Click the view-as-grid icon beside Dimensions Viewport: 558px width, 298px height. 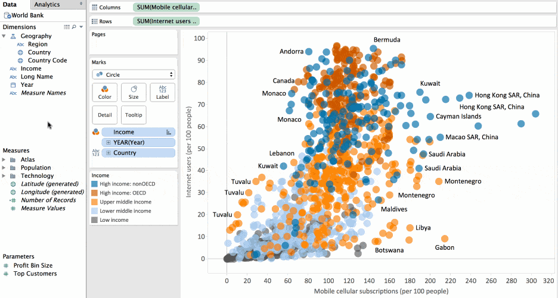pyautogui.click(x=67, y=27)
